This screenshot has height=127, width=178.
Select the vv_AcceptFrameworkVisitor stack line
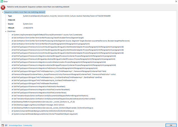(x=63, y=74)
